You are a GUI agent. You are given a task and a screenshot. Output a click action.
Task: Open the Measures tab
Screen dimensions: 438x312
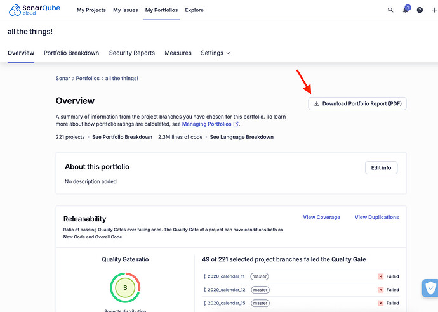[178, 53]
